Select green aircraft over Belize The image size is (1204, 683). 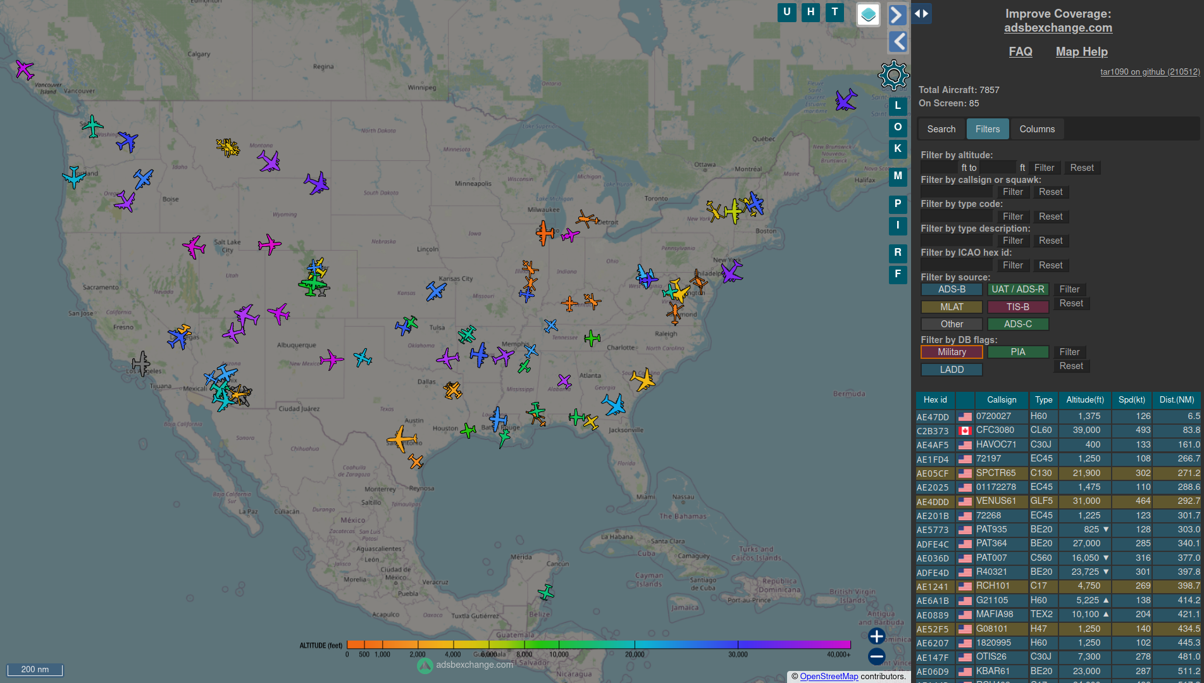coord(546,592)
